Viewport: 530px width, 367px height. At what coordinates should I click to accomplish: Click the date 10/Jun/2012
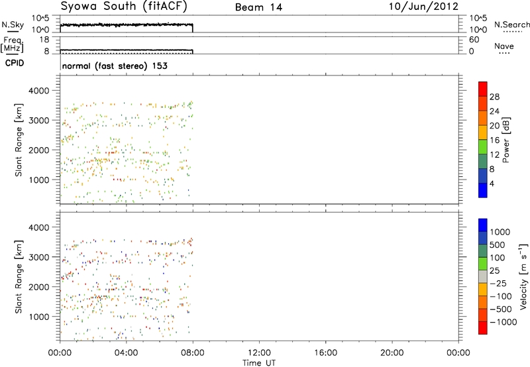point(423,7)
